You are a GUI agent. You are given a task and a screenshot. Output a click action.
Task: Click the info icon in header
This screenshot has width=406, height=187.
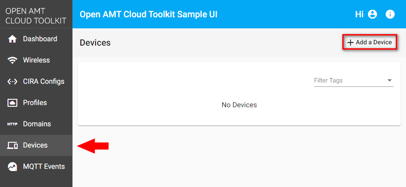pos(390,14)
